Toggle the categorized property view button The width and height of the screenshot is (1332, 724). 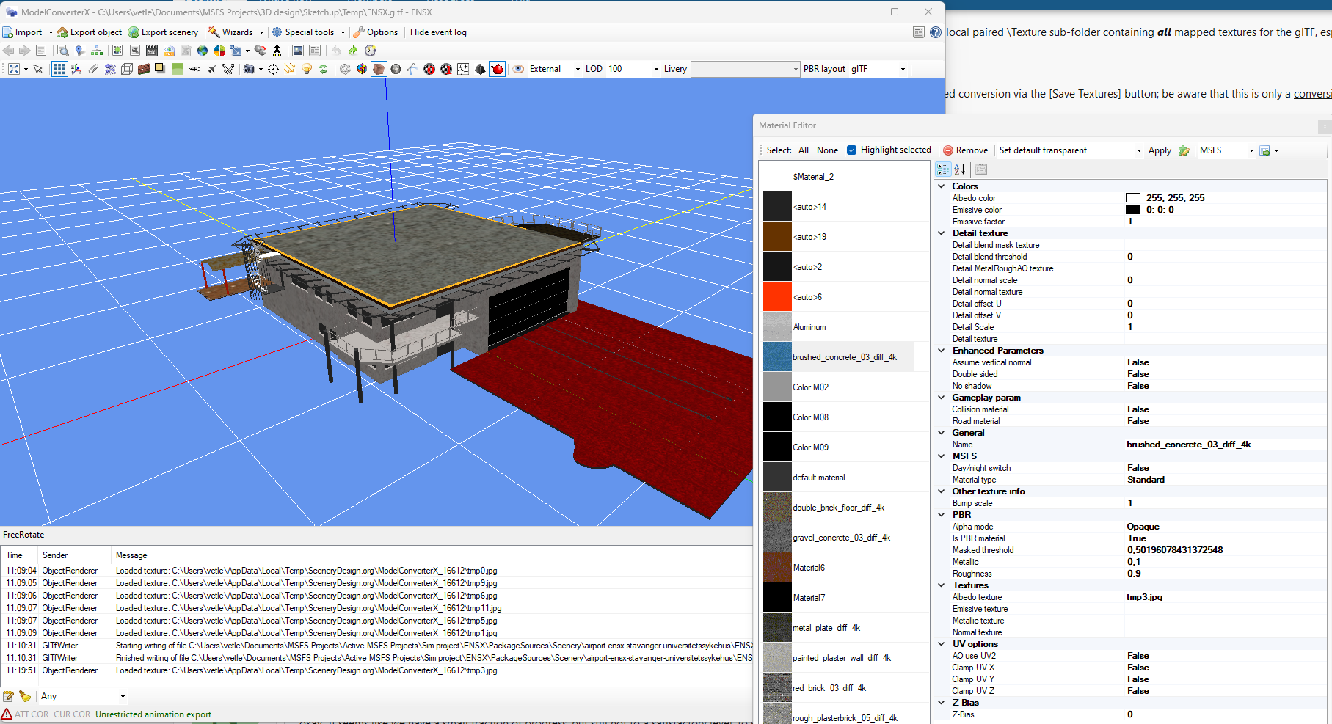(x=943, y=169)
